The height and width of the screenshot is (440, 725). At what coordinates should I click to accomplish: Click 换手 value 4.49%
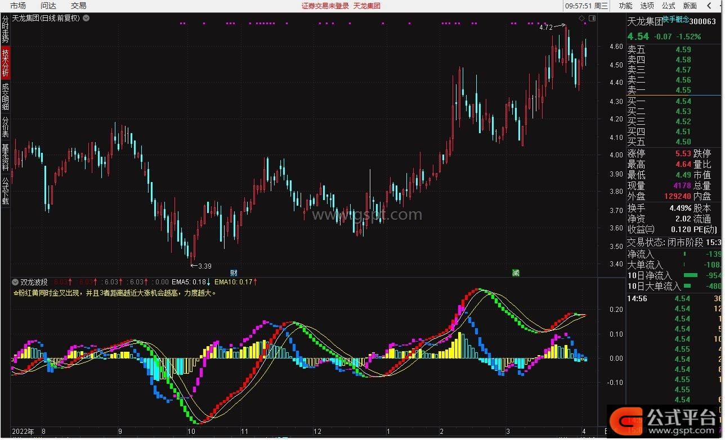click(x=681, y=208)
